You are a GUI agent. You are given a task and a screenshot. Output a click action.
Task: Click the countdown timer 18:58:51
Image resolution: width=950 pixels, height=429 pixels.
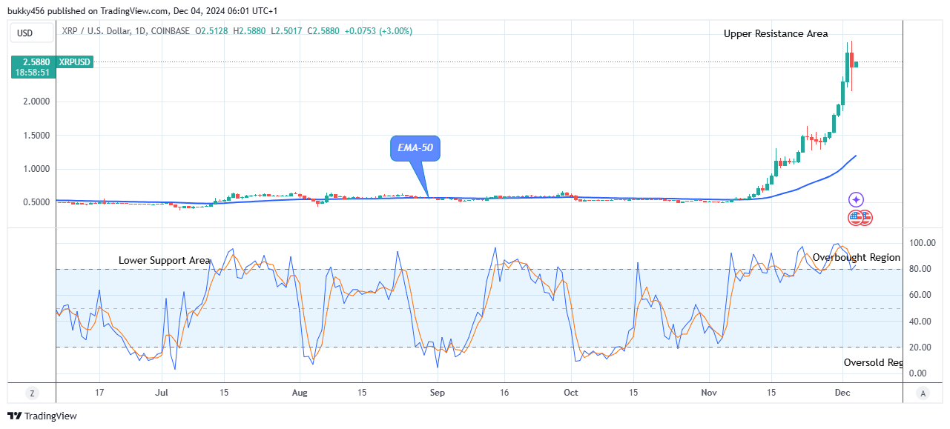(x=33, y=73)
